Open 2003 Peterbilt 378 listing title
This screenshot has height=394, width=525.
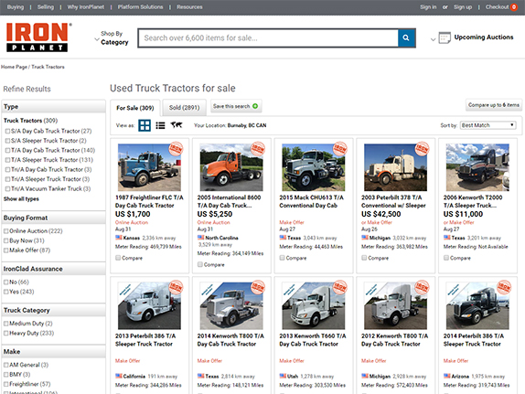coord(393,201)
